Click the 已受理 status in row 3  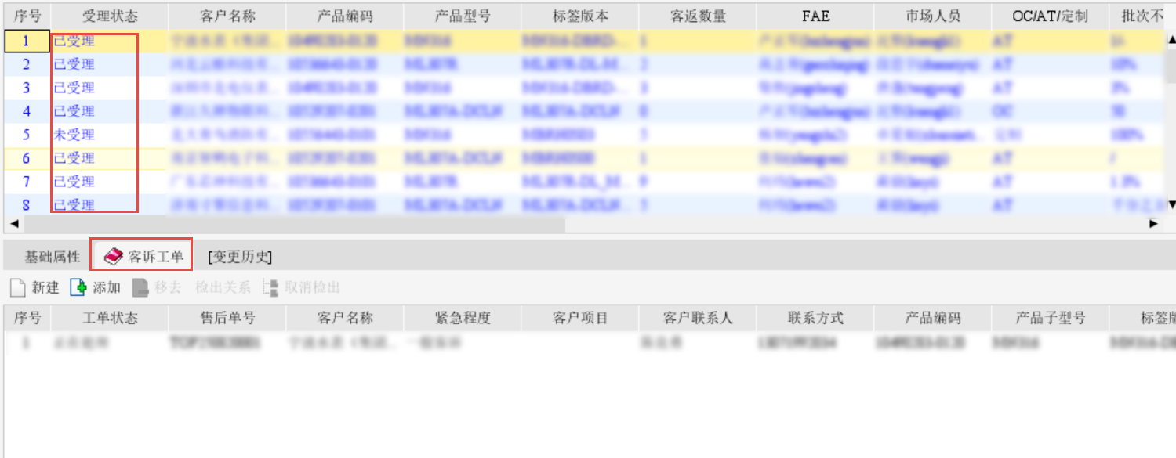coord(74,88)
